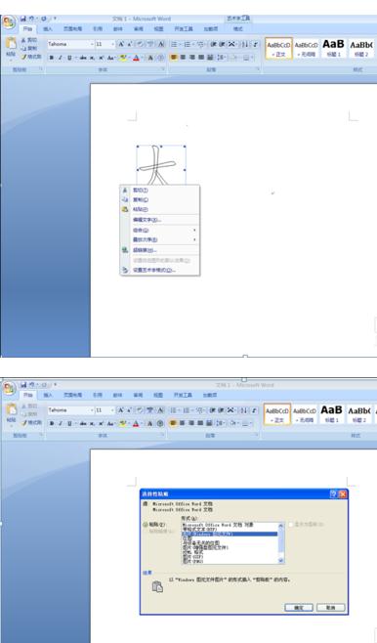Toggle Bold in the context-menu window ribbon
Image resolution: width=377 pixels, height=643 pixels.
[52, 58]
